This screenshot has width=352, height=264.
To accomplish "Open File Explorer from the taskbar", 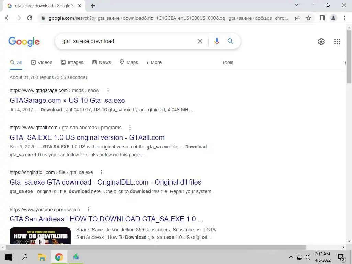I will [x=42, y=257].
